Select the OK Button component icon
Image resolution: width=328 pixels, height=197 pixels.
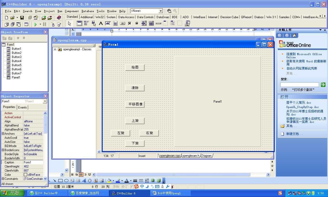122,23
